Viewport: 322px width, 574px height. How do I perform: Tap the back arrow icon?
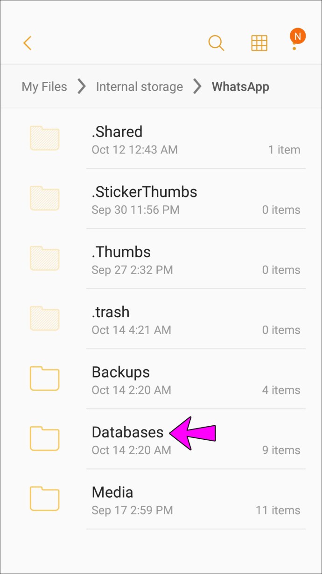[27, 43]
